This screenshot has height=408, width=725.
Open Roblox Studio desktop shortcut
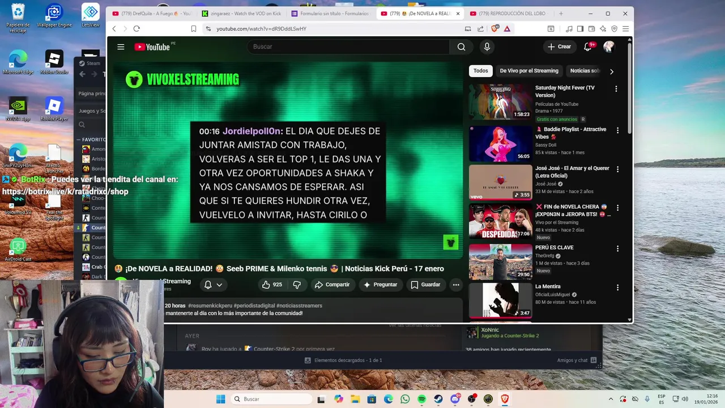coord(54,62)
